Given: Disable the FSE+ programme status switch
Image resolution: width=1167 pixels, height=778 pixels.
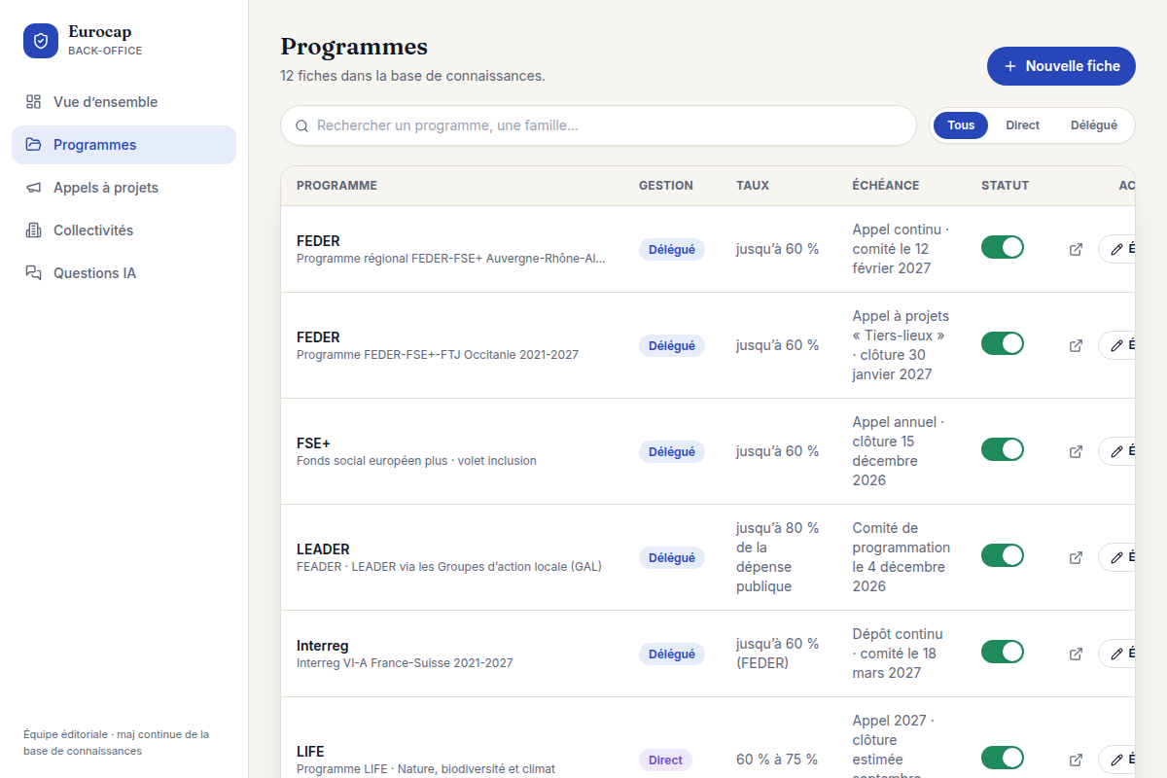Looking at the screenshot, I should (1003, 449).
